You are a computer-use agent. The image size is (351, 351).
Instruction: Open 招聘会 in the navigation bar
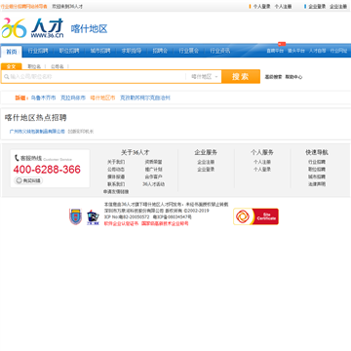(x=160, y=51)
